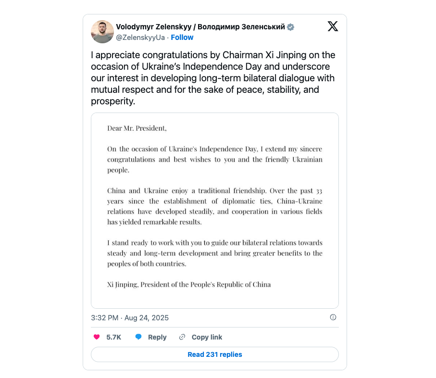The width and height of the screenshot is (436, 378).
Task: Click the tweet text about Independence Day
Action: [x=214, y=78]
